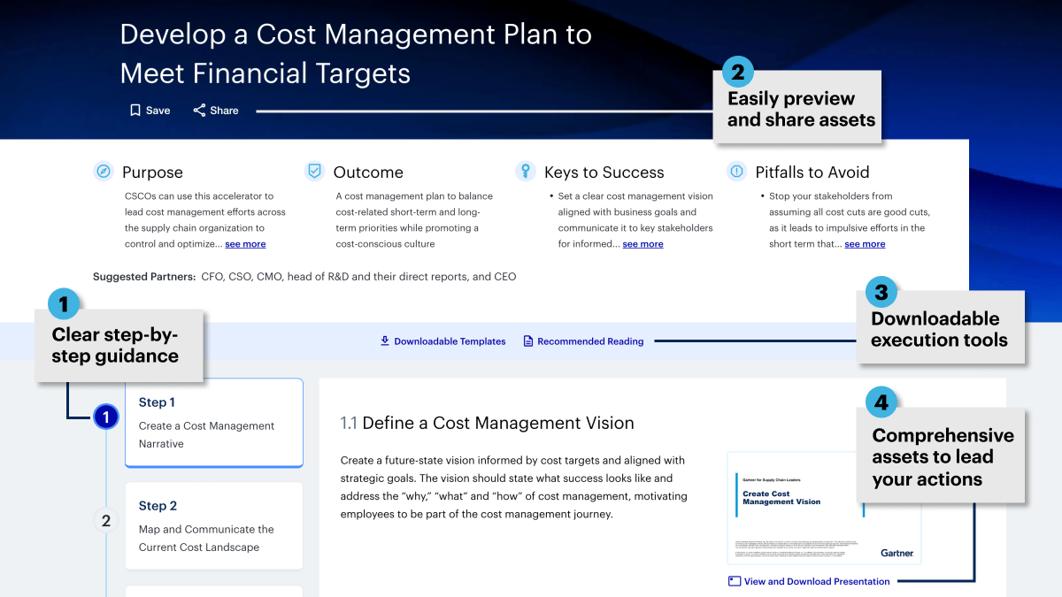Select the Step 1 card
The height and width of the screenshot is (597, 1062).
tap(214, 423)
